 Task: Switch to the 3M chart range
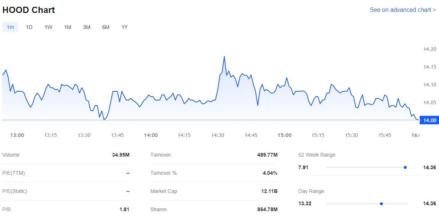87,27
